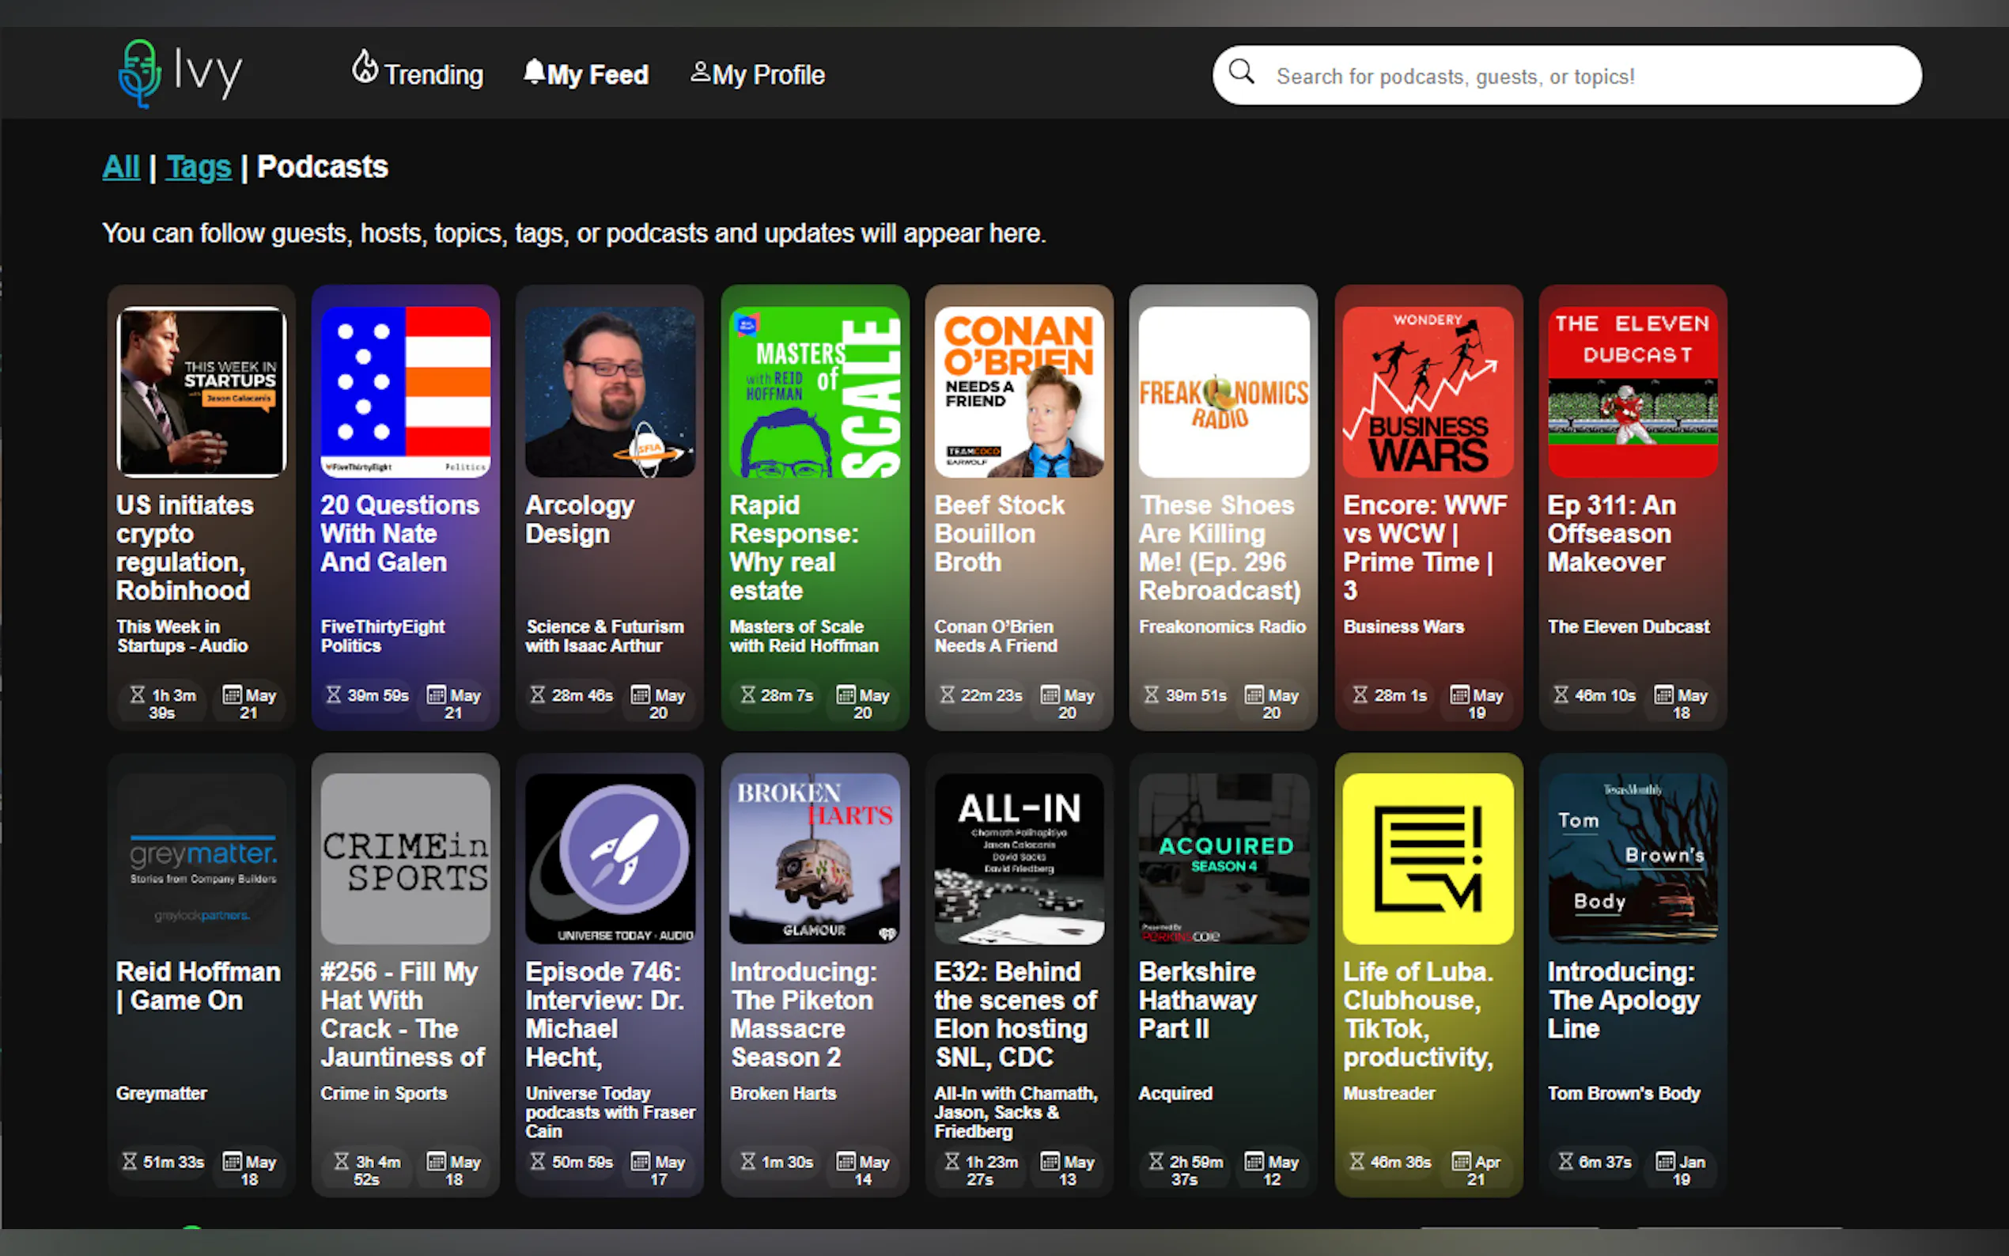Open the Trending menu item
This screenshot has width=2009, height=1256.
point(433,75)
